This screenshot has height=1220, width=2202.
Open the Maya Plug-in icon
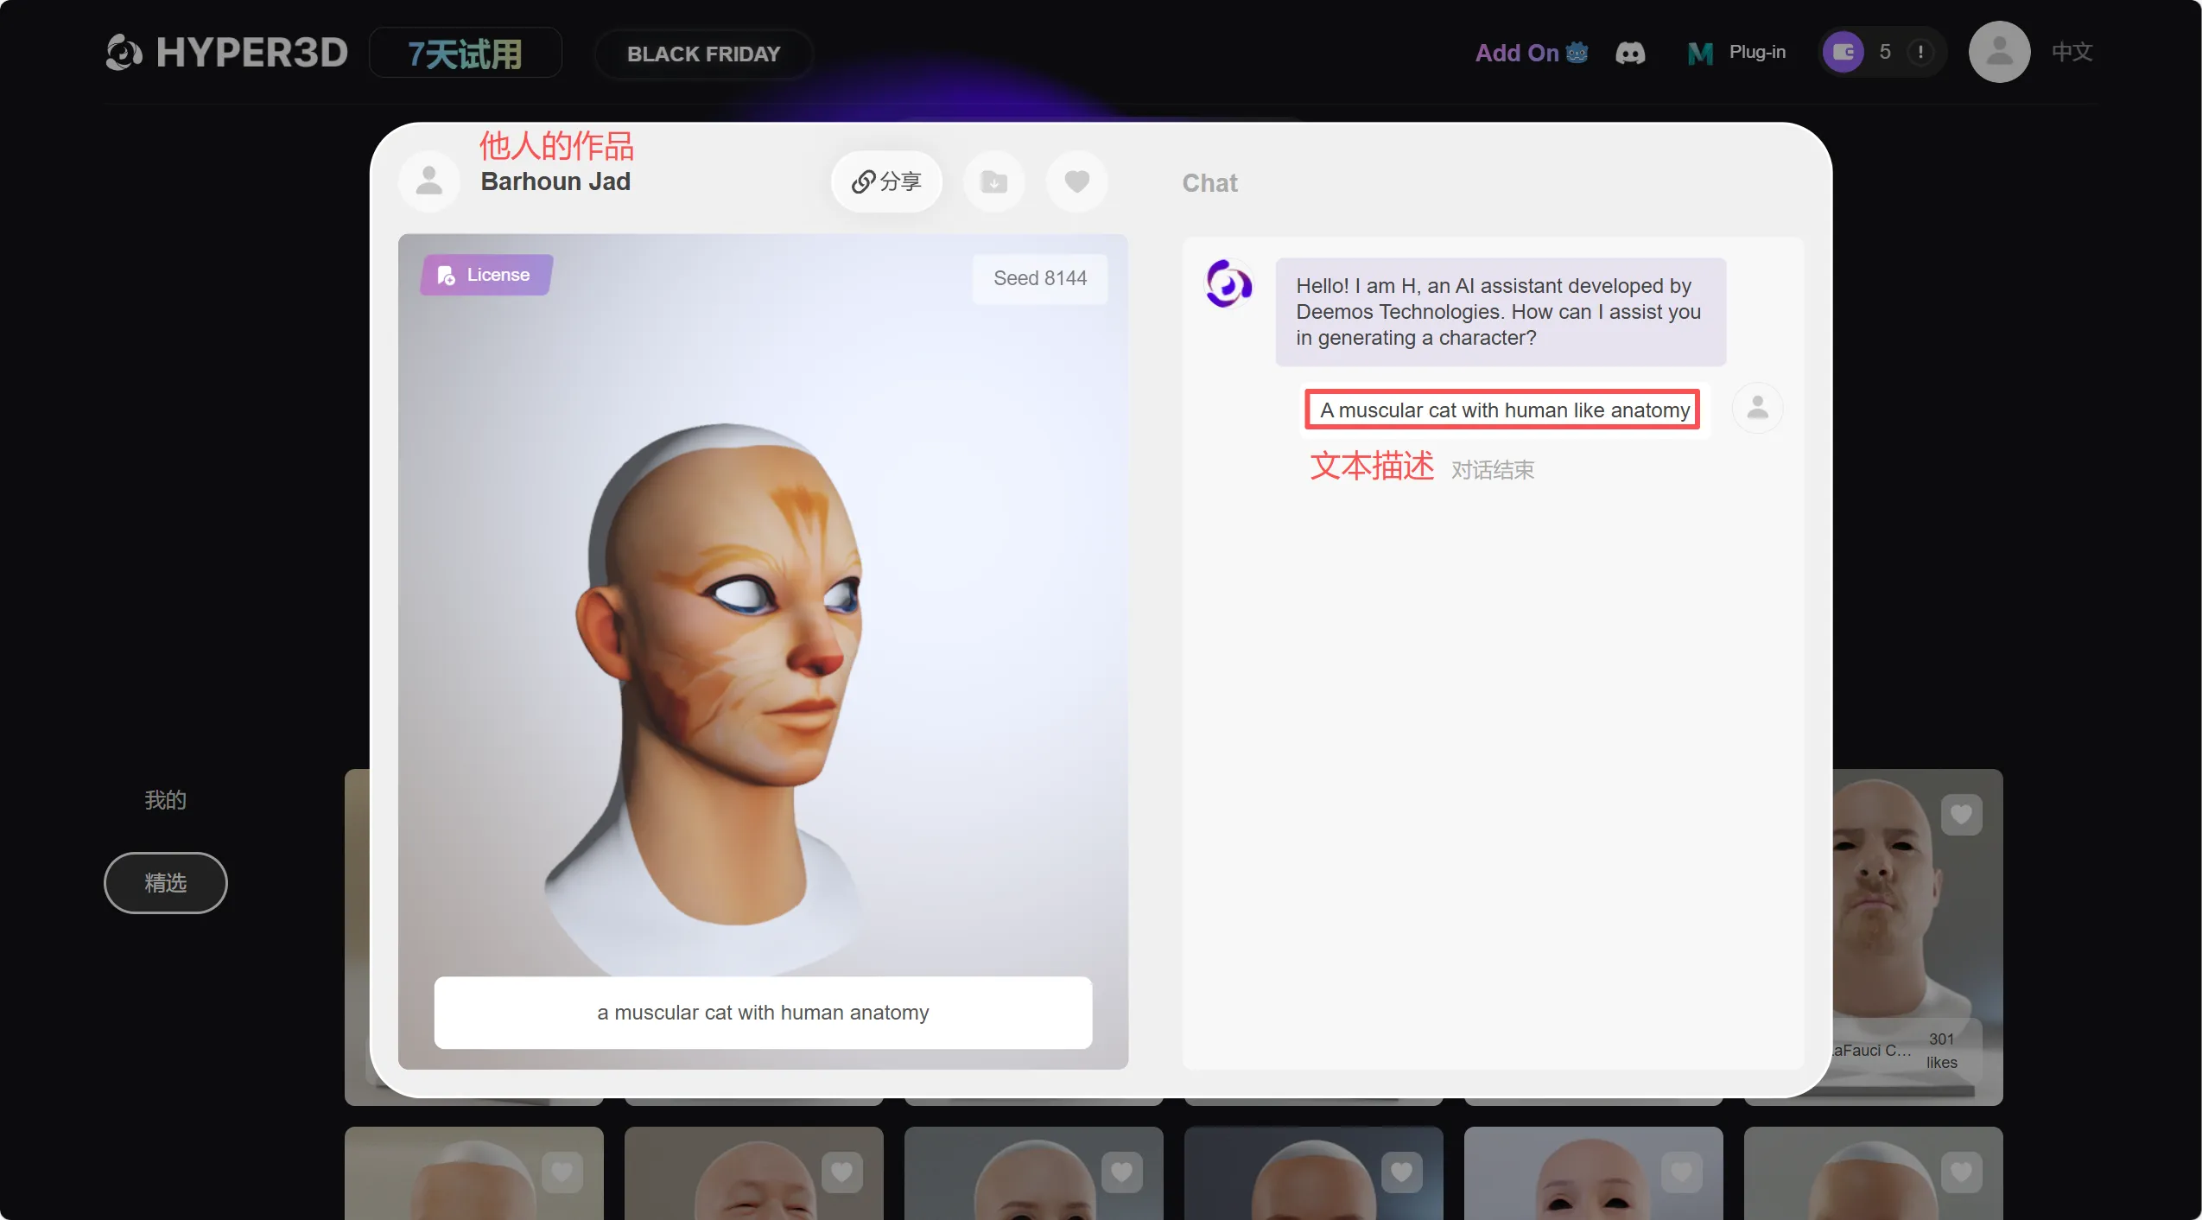tap(1699, 54)
